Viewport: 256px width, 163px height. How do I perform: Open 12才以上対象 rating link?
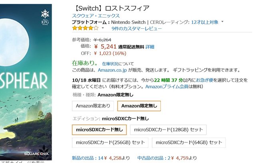coord(206,22)
